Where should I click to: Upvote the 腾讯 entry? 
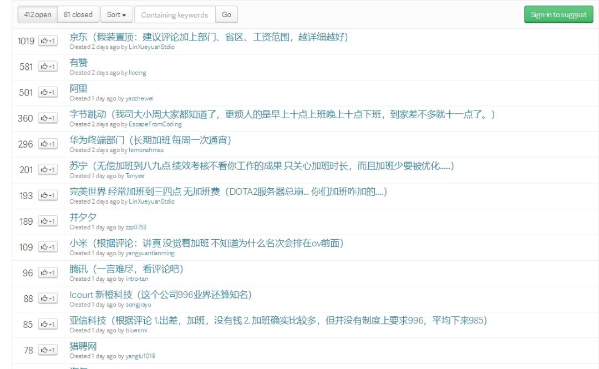pyautogui.click(x=48, y=272)
